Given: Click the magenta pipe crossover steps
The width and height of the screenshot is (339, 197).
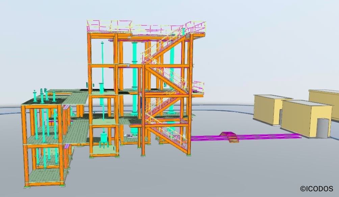Looking at the screenshot, I should point(230,137).
